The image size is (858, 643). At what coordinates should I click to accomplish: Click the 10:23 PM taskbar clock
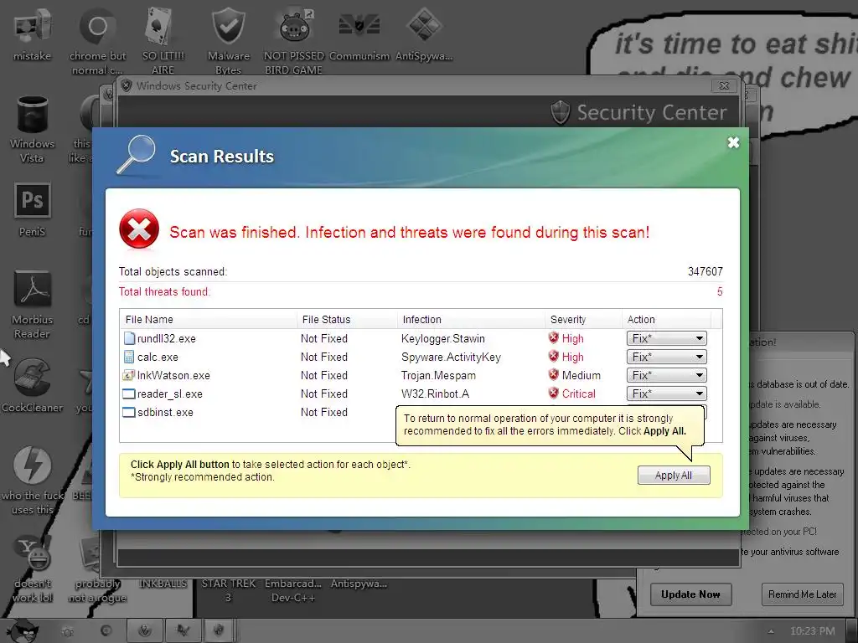point(812,631)
